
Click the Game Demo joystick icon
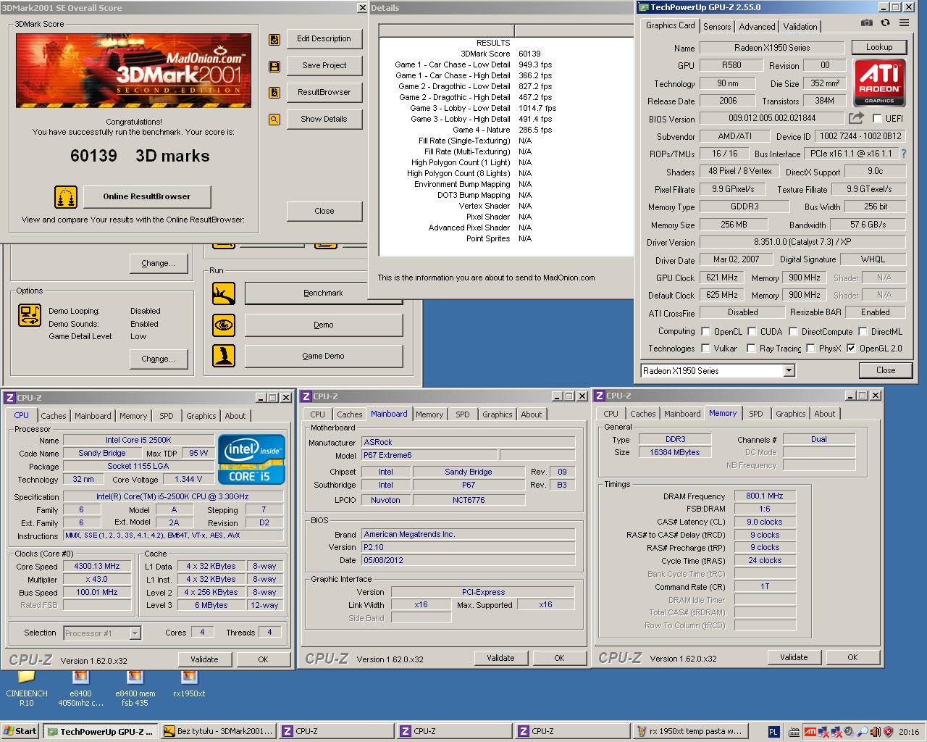click(x=224, y=356)
